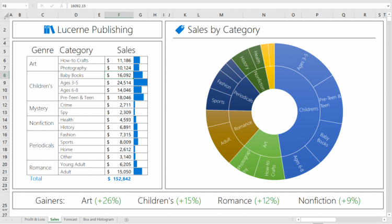
Task: Select row 22 header
Action: click(x=5, y=179)
